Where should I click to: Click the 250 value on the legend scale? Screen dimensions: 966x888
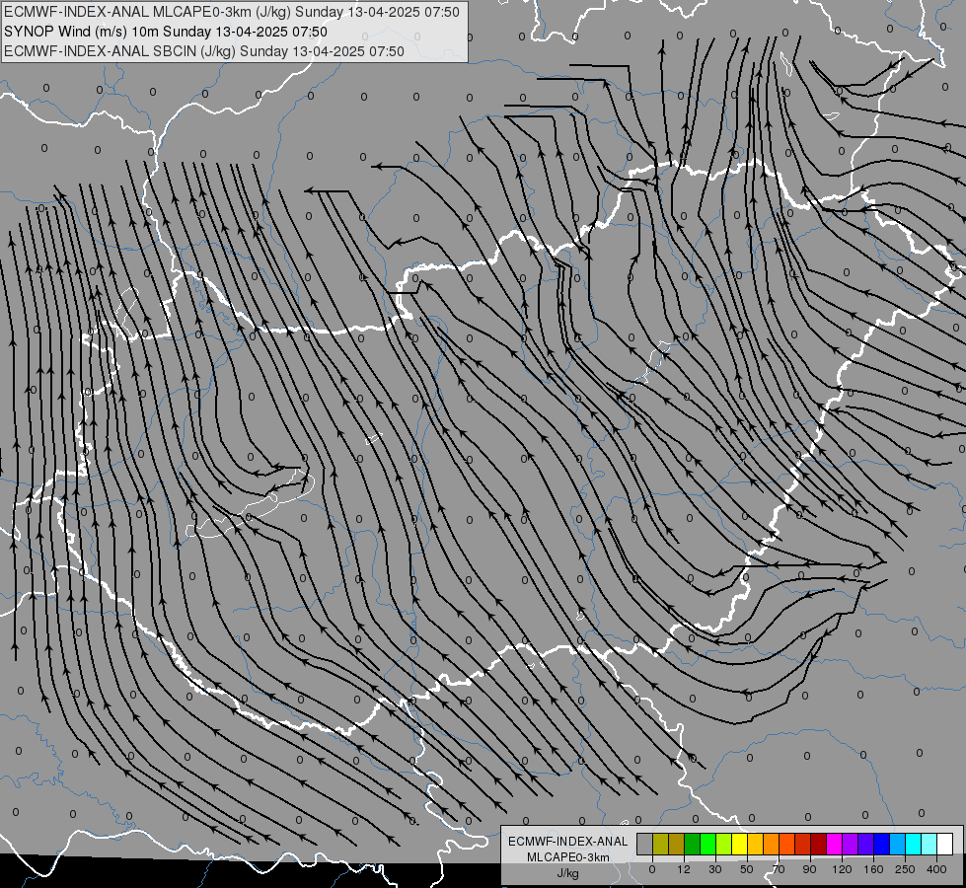tap(905, 869)
